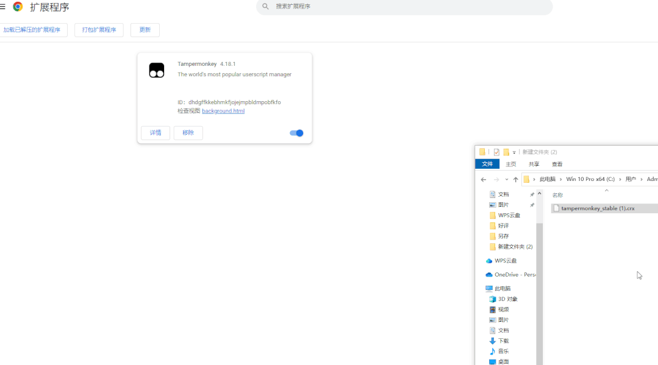Click 加载已解压的扩展程序 button
The image size is (658, 365).
(x=32, y=30)
